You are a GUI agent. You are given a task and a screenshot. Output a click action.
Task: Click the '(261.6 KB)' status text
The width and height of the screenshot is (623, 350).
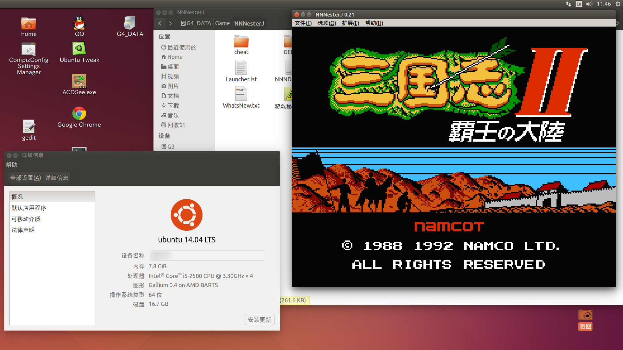(x=293, y=300)
